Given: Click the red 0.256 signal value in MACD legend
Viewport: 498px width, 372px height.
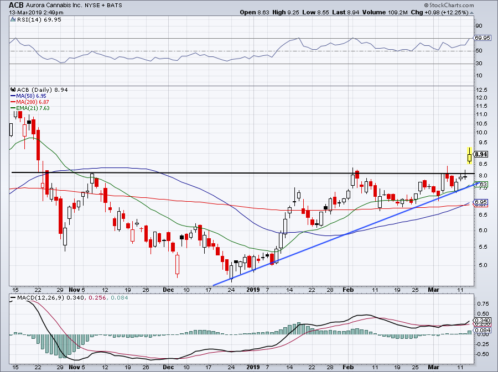Looking at the screenshot, I should [97, 298].
